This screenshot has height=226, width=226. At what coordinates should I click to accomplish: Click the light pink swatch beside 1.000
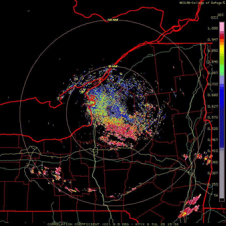coord(222,27)
